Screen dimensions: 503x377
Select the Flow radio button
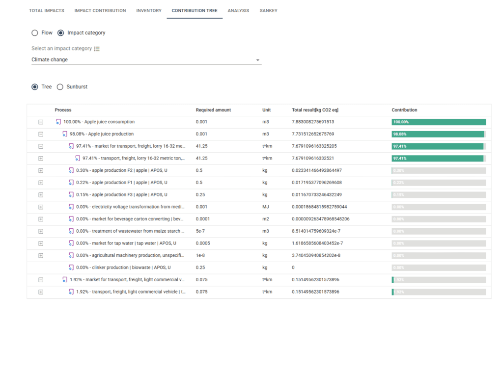(x=35, y=33)
